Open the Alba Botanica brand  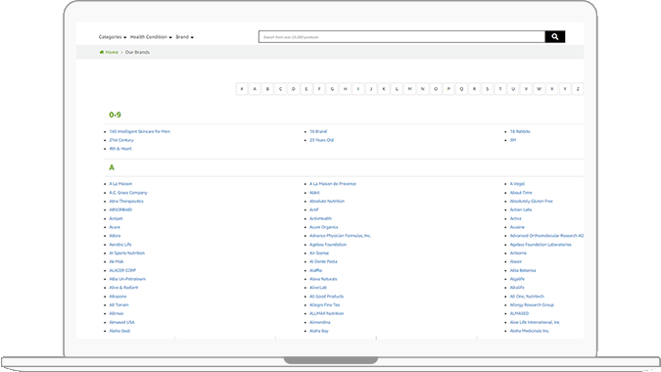(x=523, y=270)
